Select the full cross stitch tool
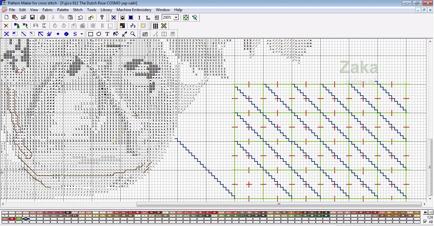Screen dimensions: 434x226 coord(6,34)
